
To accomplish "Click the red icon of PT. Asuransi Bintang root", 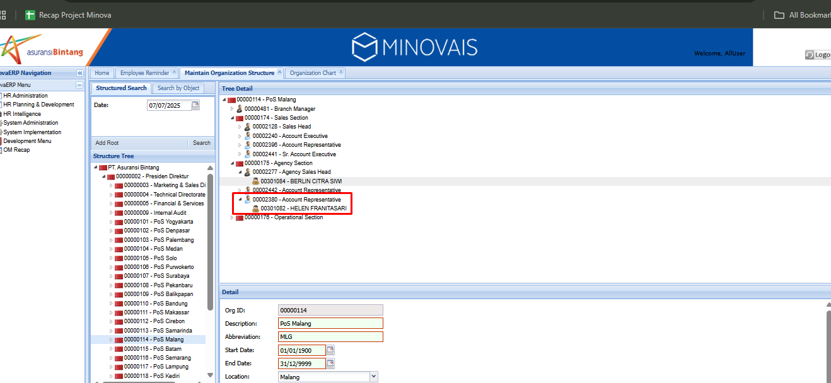I will 103,168.
